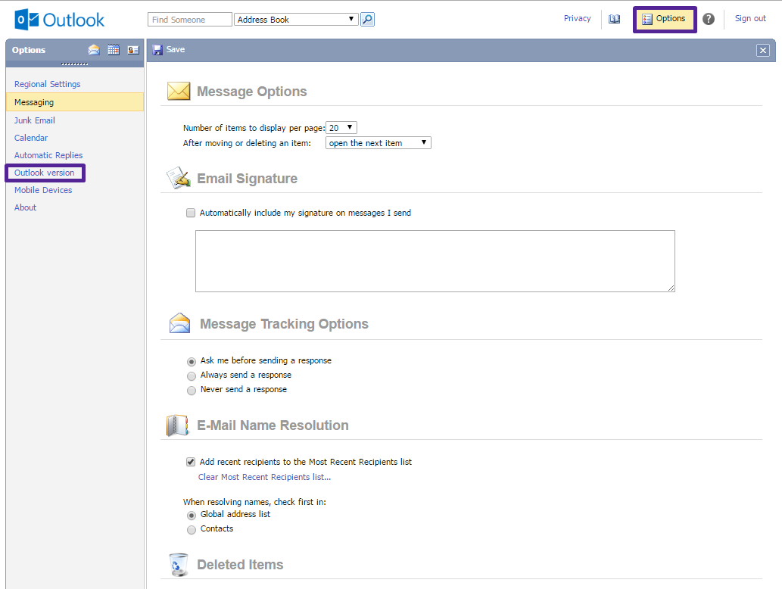Screen dimensions: 782x589
Task: Open Mobile Devices settings
Action: click(43, 190)
